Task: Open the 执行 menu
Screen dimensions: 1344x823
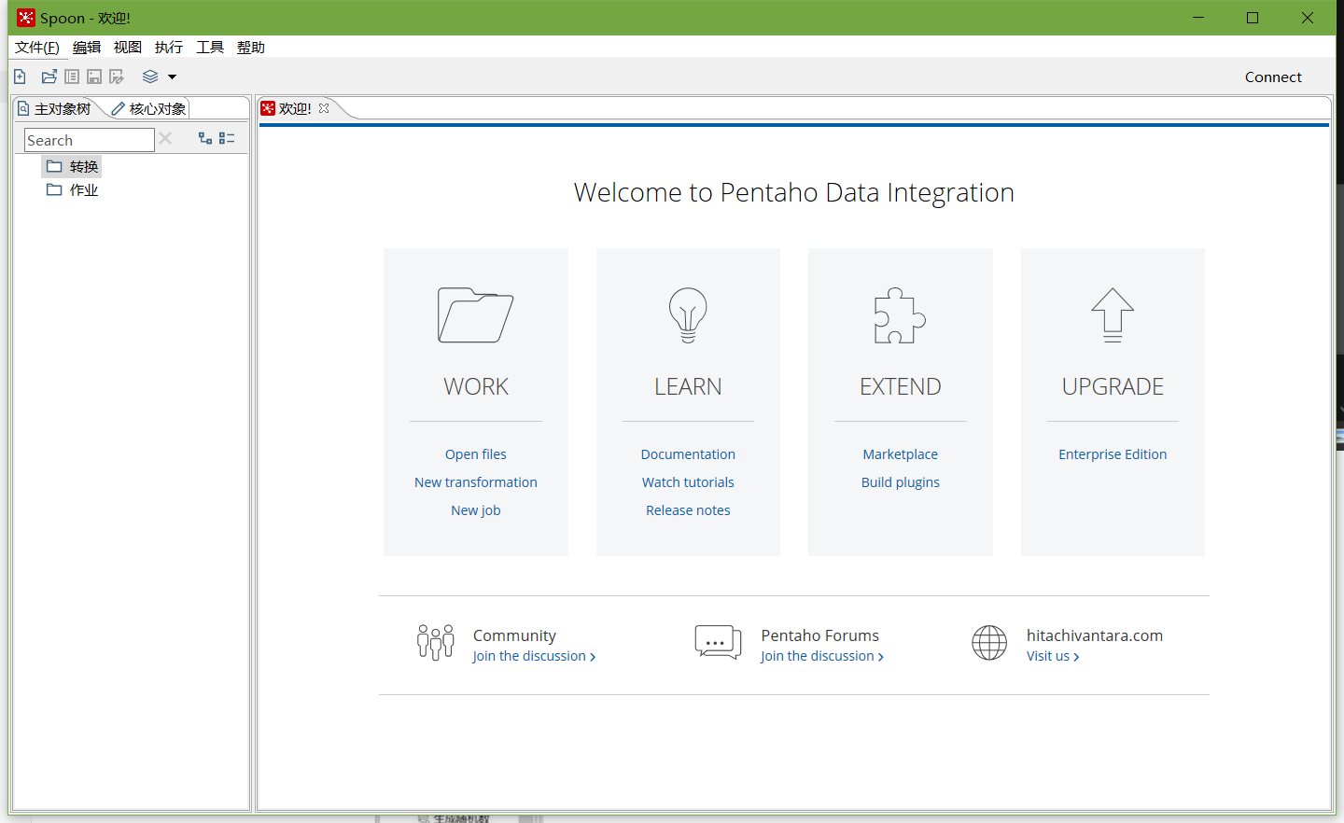Action: point(169,48)
